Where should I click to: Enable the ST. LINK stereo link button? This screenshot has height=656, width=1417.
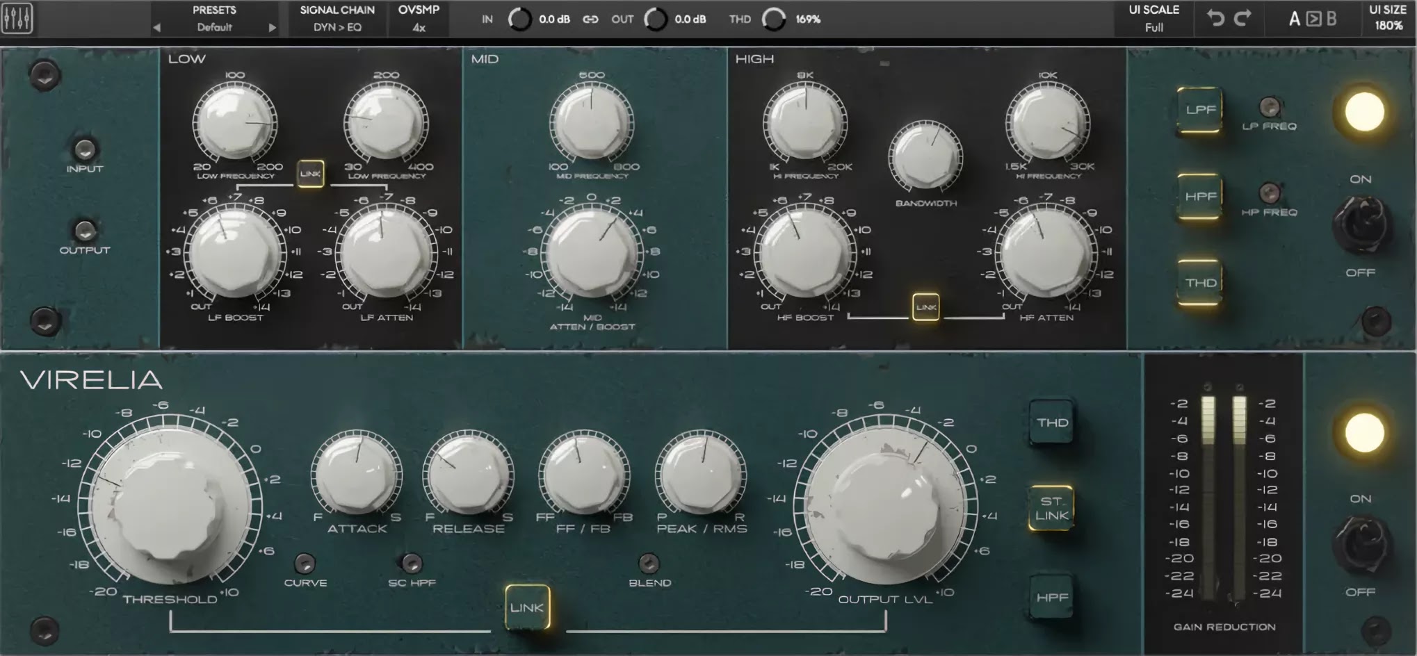pyautogui.click(x=1051, y=508)
